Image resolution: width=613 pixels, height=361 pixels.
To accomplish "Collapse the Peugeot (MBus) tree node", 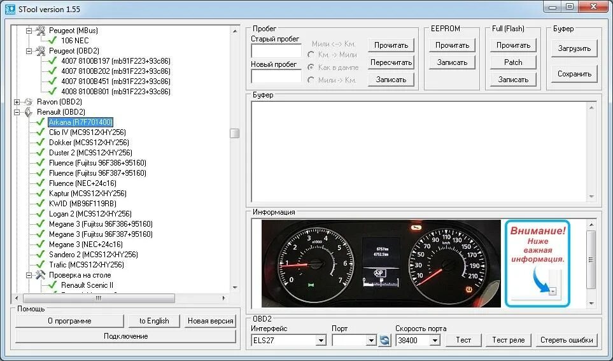I will (29, 30).
